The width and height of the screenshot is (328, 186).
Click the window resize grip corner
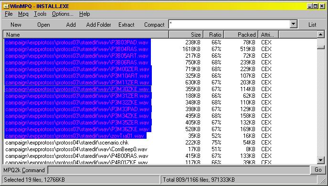coord(323,181)
